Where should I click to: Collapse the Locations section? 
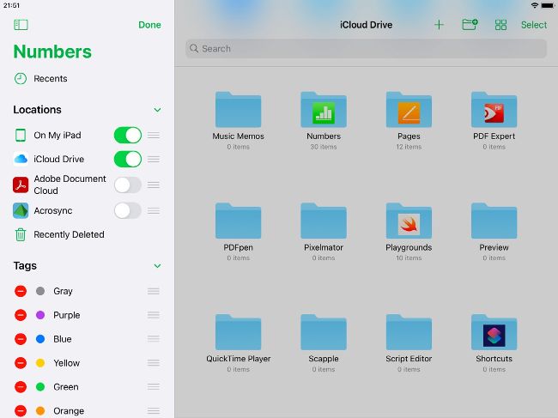[157, 110]
